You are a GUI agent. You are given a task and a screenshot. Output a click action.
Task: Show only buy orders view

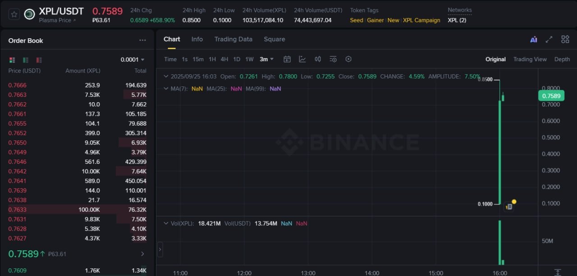tap(26, 60)
